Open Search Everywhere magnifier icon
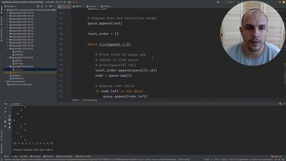The width and height of the screenshot is (286, 161). pos(280,2)
